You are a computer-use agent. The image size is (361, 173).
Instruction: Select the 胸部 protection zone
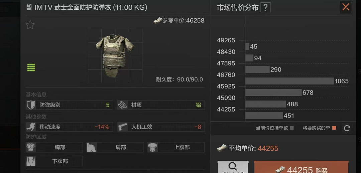click(x=54, y=147)
